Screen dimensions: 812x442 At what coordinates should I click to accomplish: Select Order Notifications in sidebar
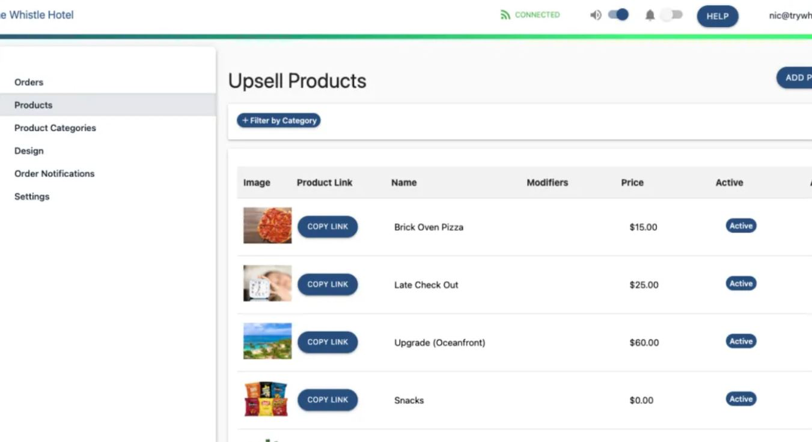(x=54, y=173)
